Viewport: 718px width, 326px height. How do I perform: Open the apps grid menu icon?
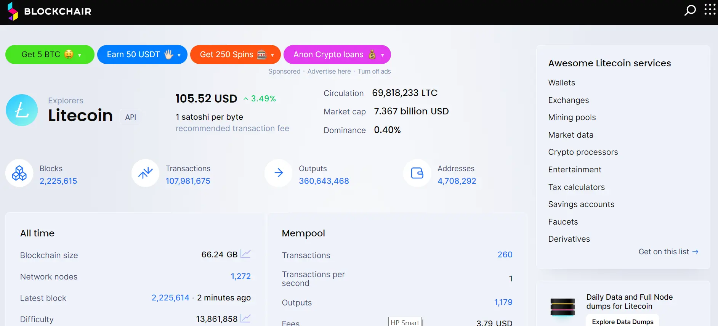pyautogui.click(x=710, y=10)
